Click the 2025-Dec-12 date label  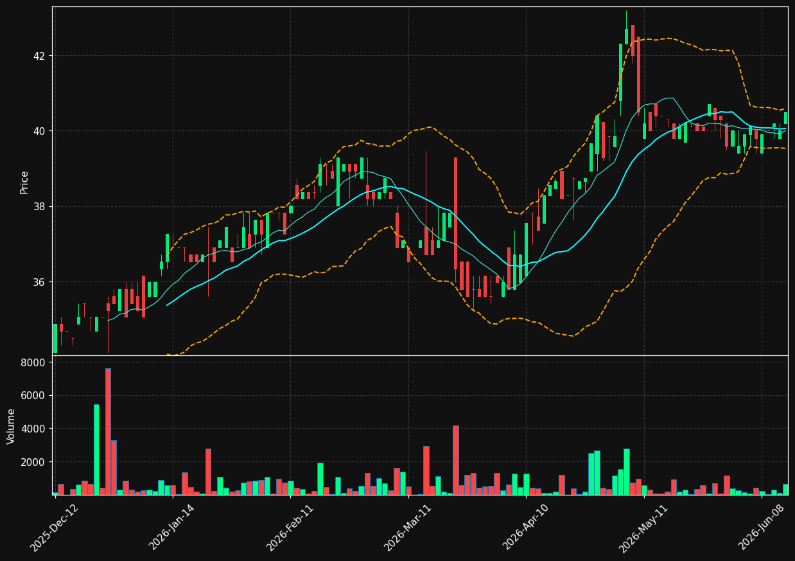pyautogui.click(x=54, y=527)
